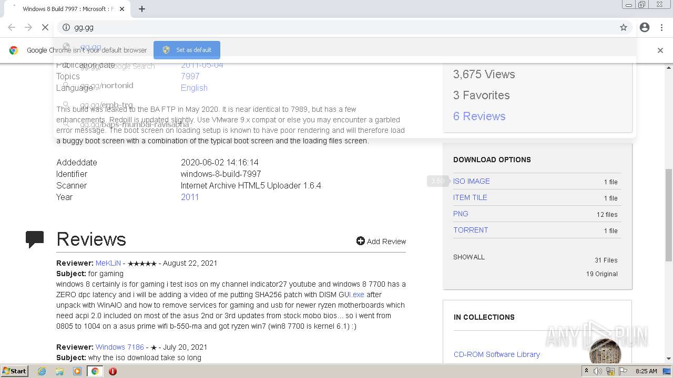
Task: Click the '31 Files' count text
Action: 606,260
